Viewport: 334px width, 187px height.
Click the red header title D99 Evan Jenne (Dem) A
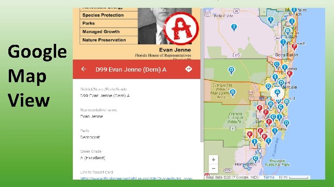pos(131,70)
